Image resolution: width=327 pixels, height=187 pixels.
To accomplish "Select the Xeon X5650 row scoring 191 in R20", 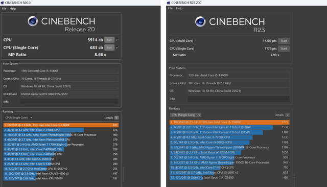I will [x=61, y=178].
